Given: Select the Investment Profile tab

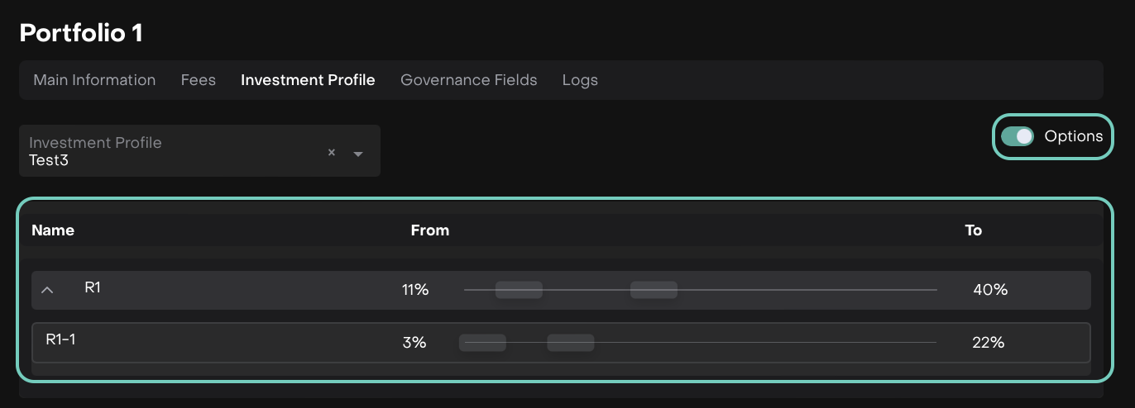Looking at the screenshot, I should coord(308,80).
